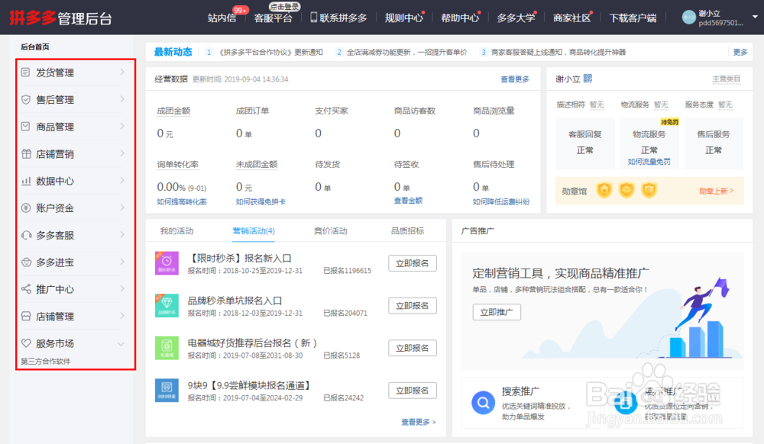Click the 账户资金 coin icon
The width and height of the screenshot is (764, 444).
coord(26,208)
